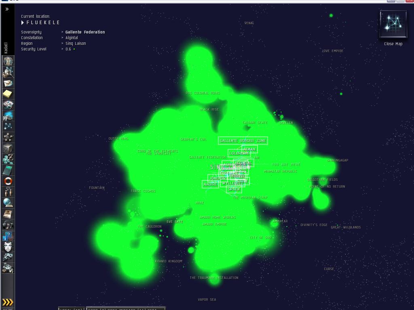Click the yellow triple-chevron undock arrows
The image size is (414, 310).
coord(8,302)
